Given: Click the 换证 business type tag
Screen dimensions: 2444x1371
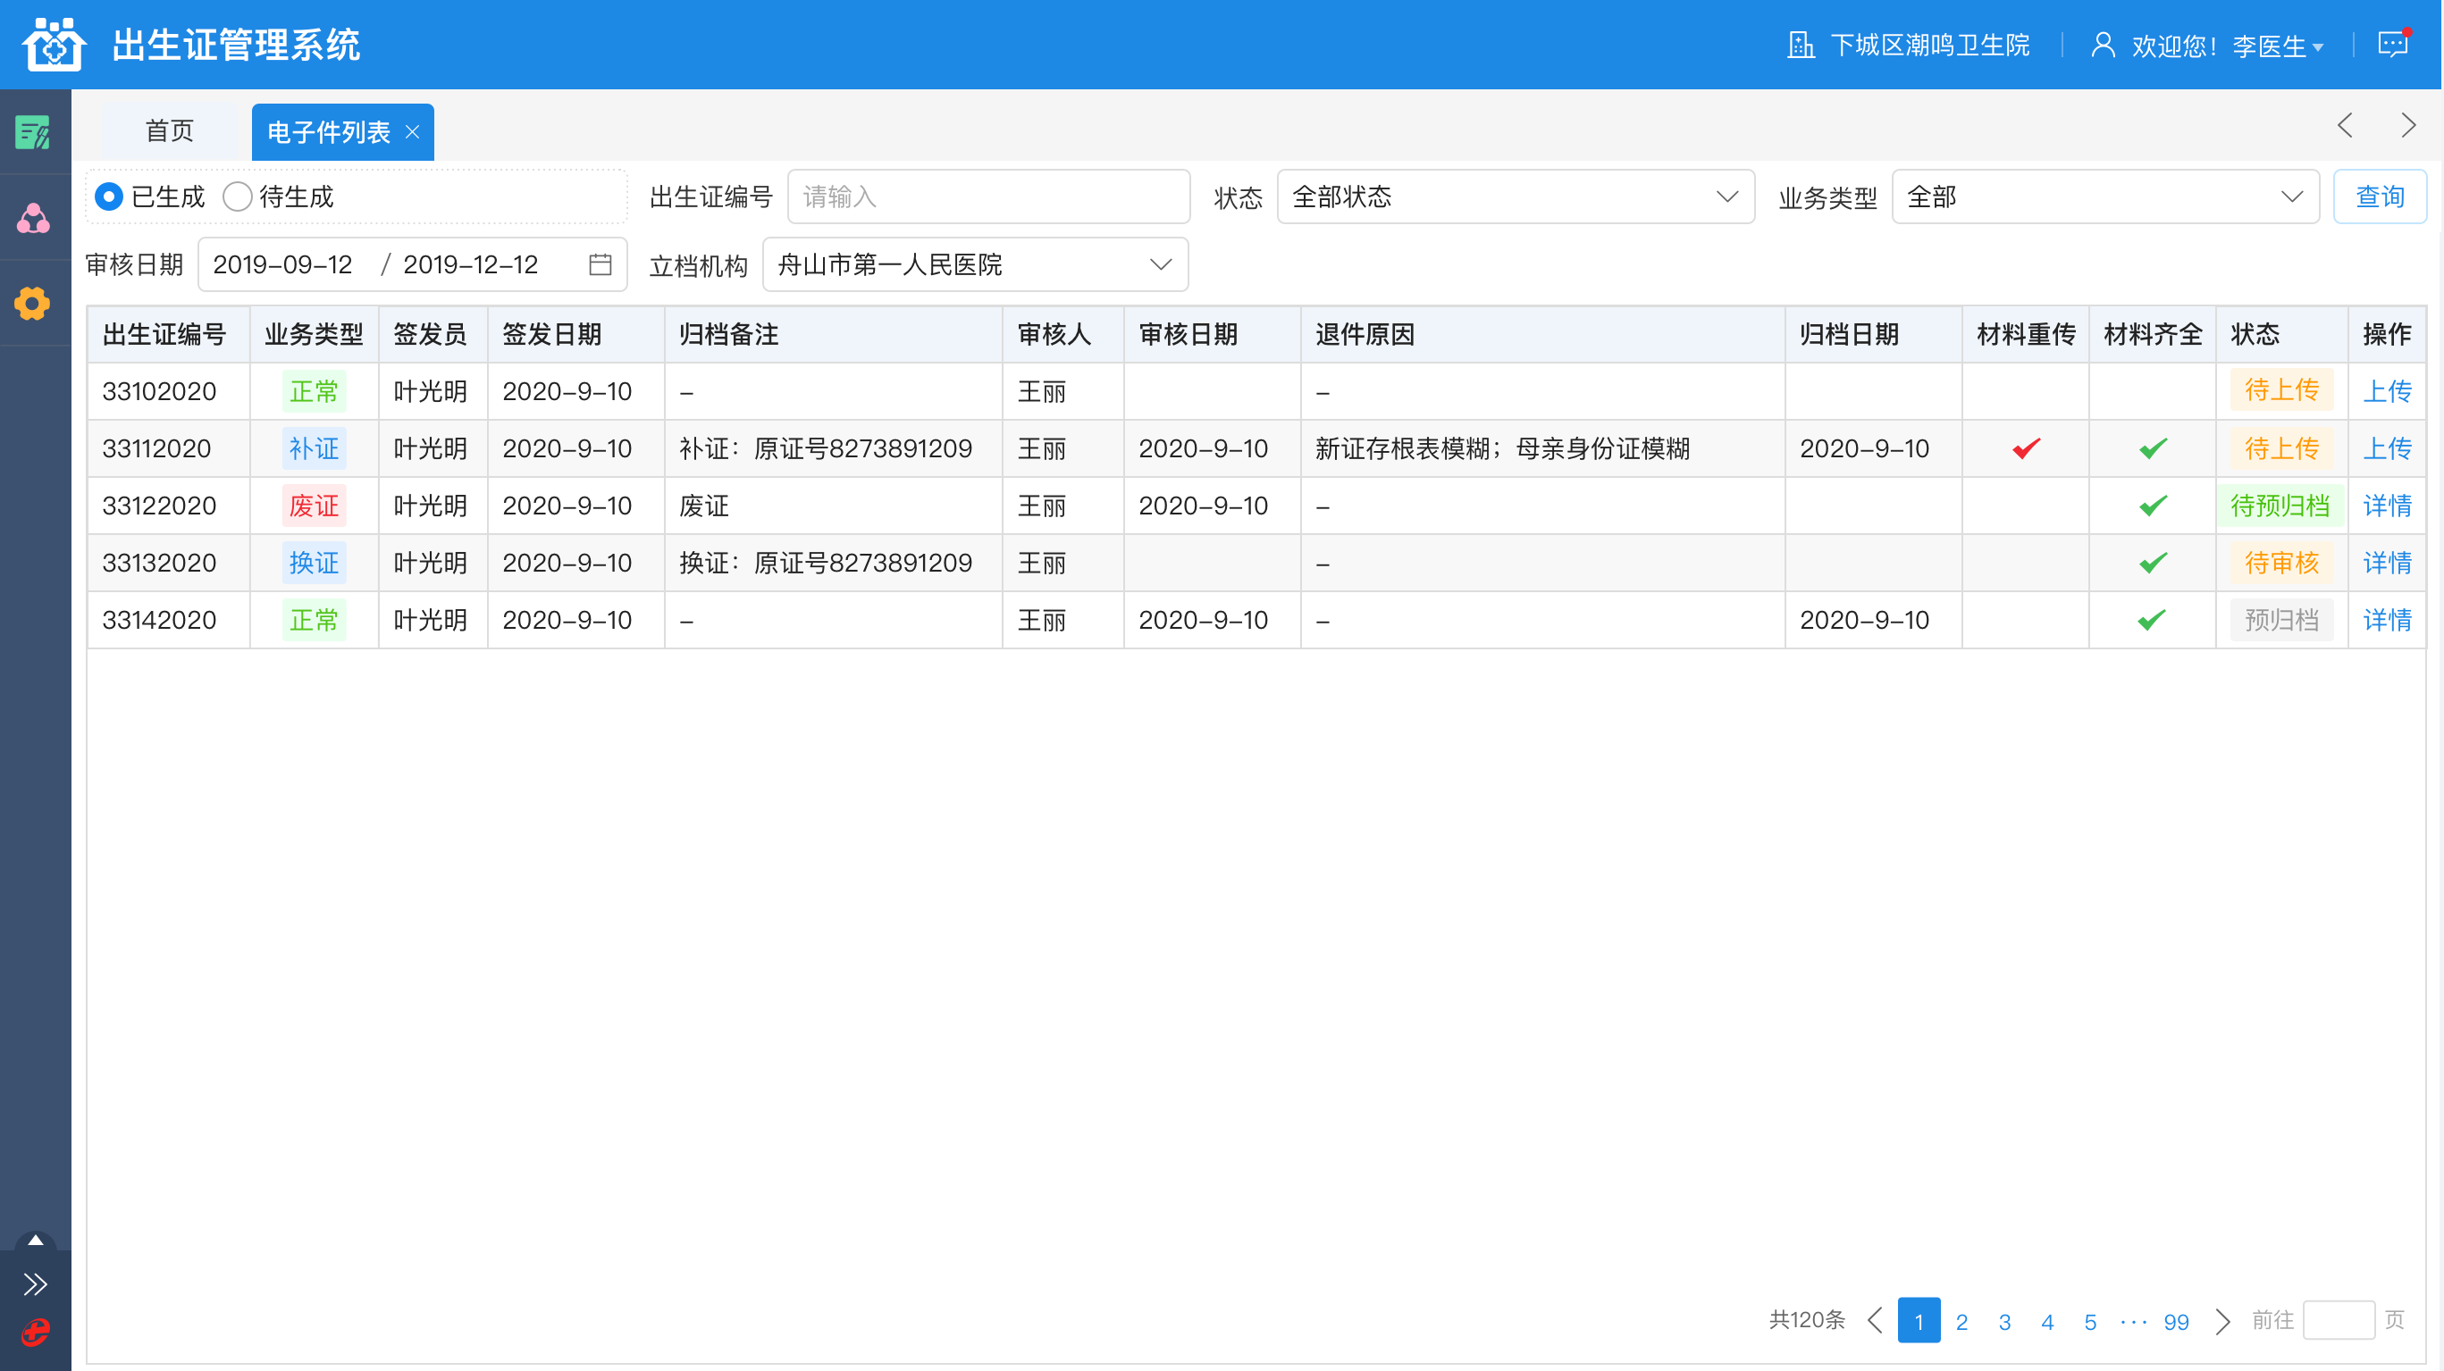Looking at the screenshot, I should [x=314, y=564].
